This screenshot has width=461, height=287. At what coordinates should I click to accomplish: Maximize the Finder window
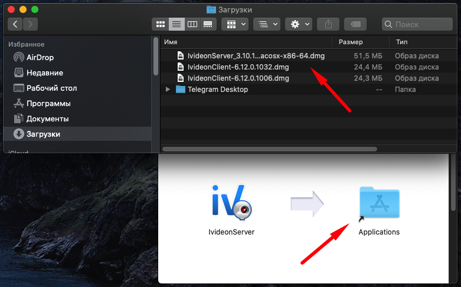click(x=35, y=9)
